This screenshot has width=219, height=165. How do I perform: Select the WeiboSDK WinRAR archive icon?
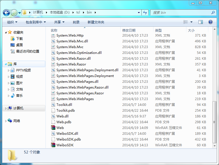click(53, 145)
